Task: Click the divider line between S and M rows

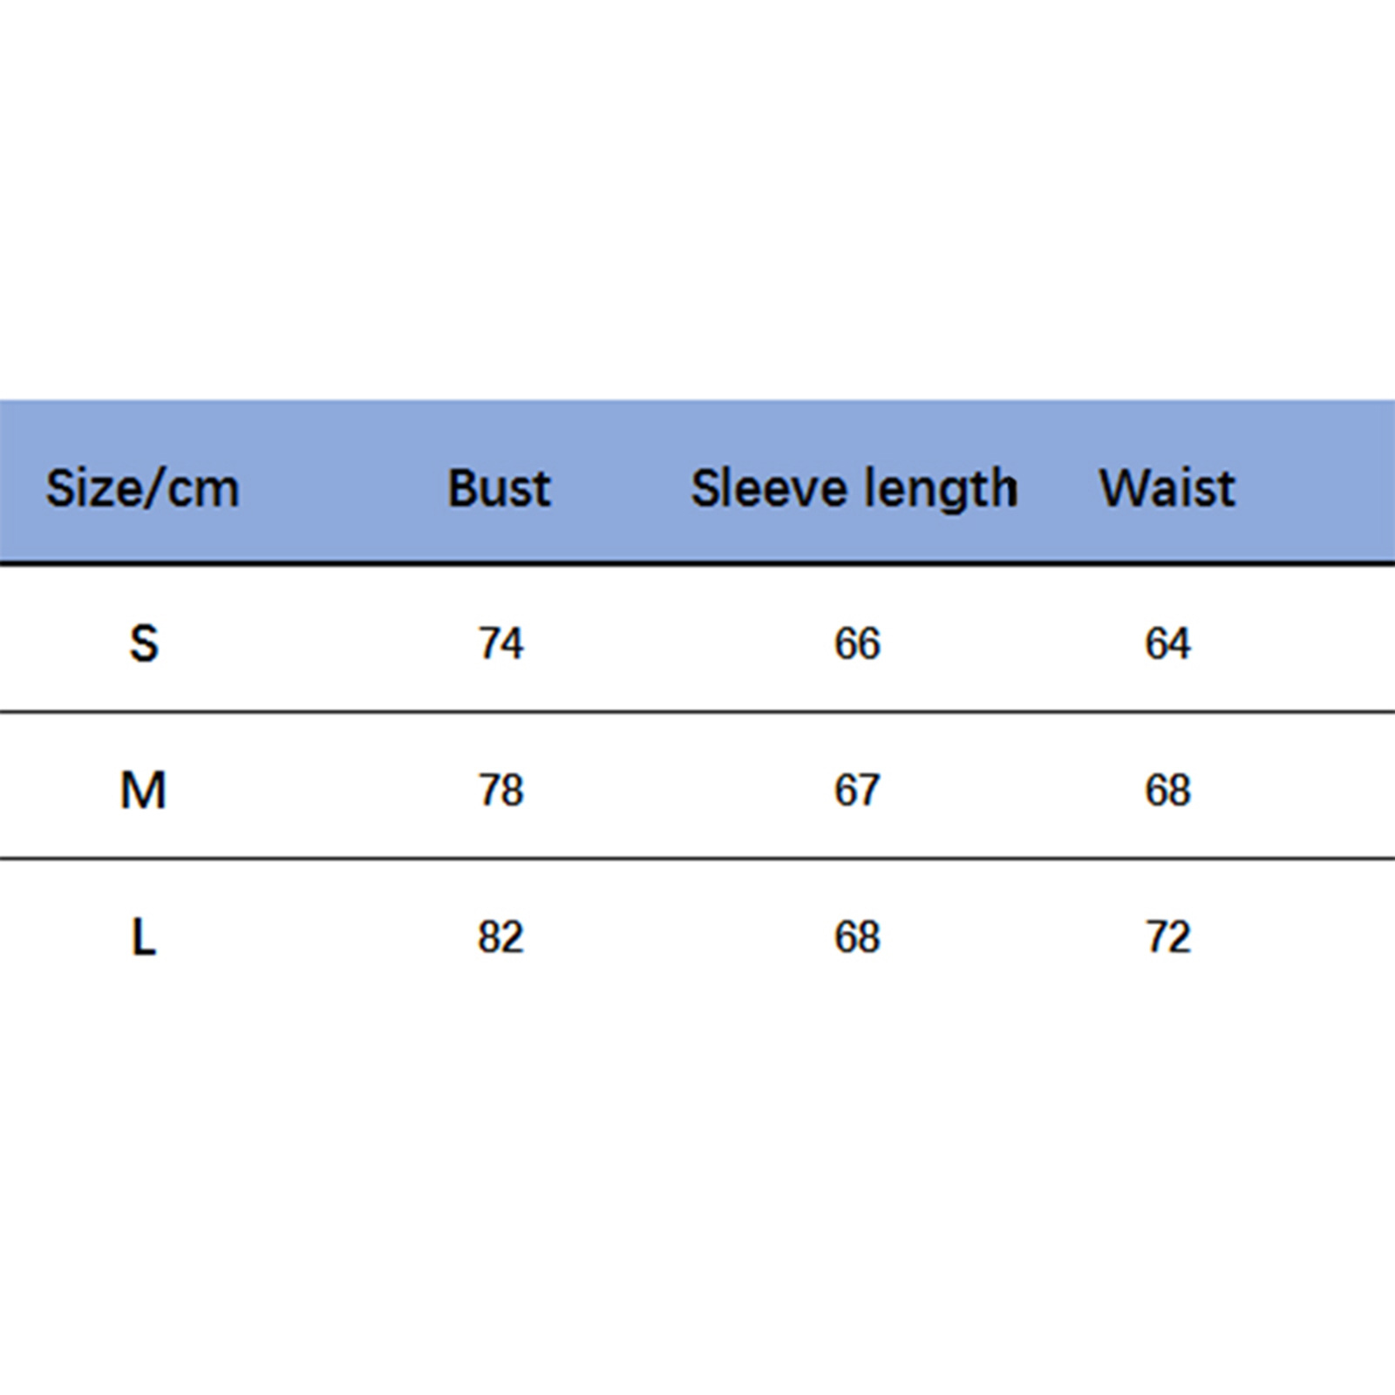Action: (x=697, y=712)
